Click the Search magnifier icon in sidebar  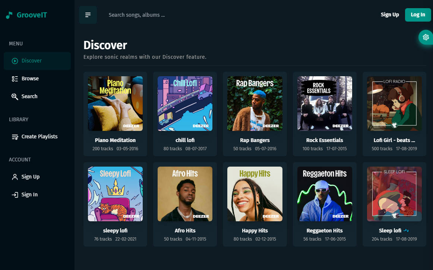(15, 97)
